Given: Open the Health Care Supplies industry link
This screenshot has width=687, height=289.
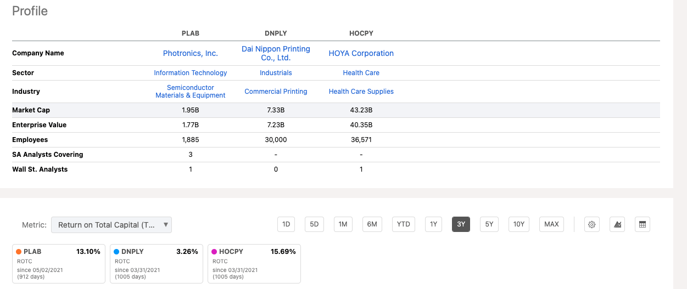Looking at the screenshot, I should coord(361,92).
